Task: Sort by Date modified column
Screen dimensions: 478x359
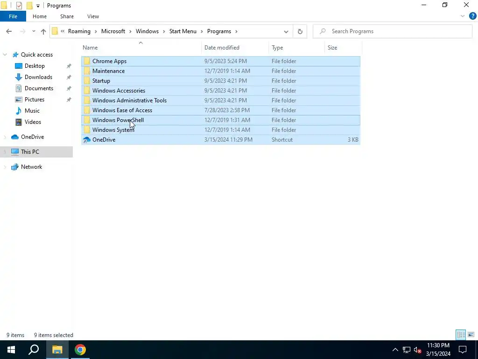Action: pos(222,48)
